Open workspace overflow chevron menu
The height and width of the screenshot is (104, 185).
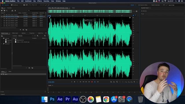pyautogui.click(x=164, y=5)
